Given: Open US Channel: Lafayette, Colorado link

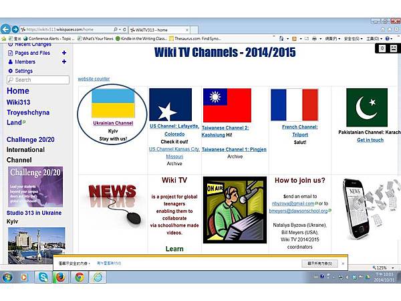Looking at the screenshot, I should click(x=174, y=130).
